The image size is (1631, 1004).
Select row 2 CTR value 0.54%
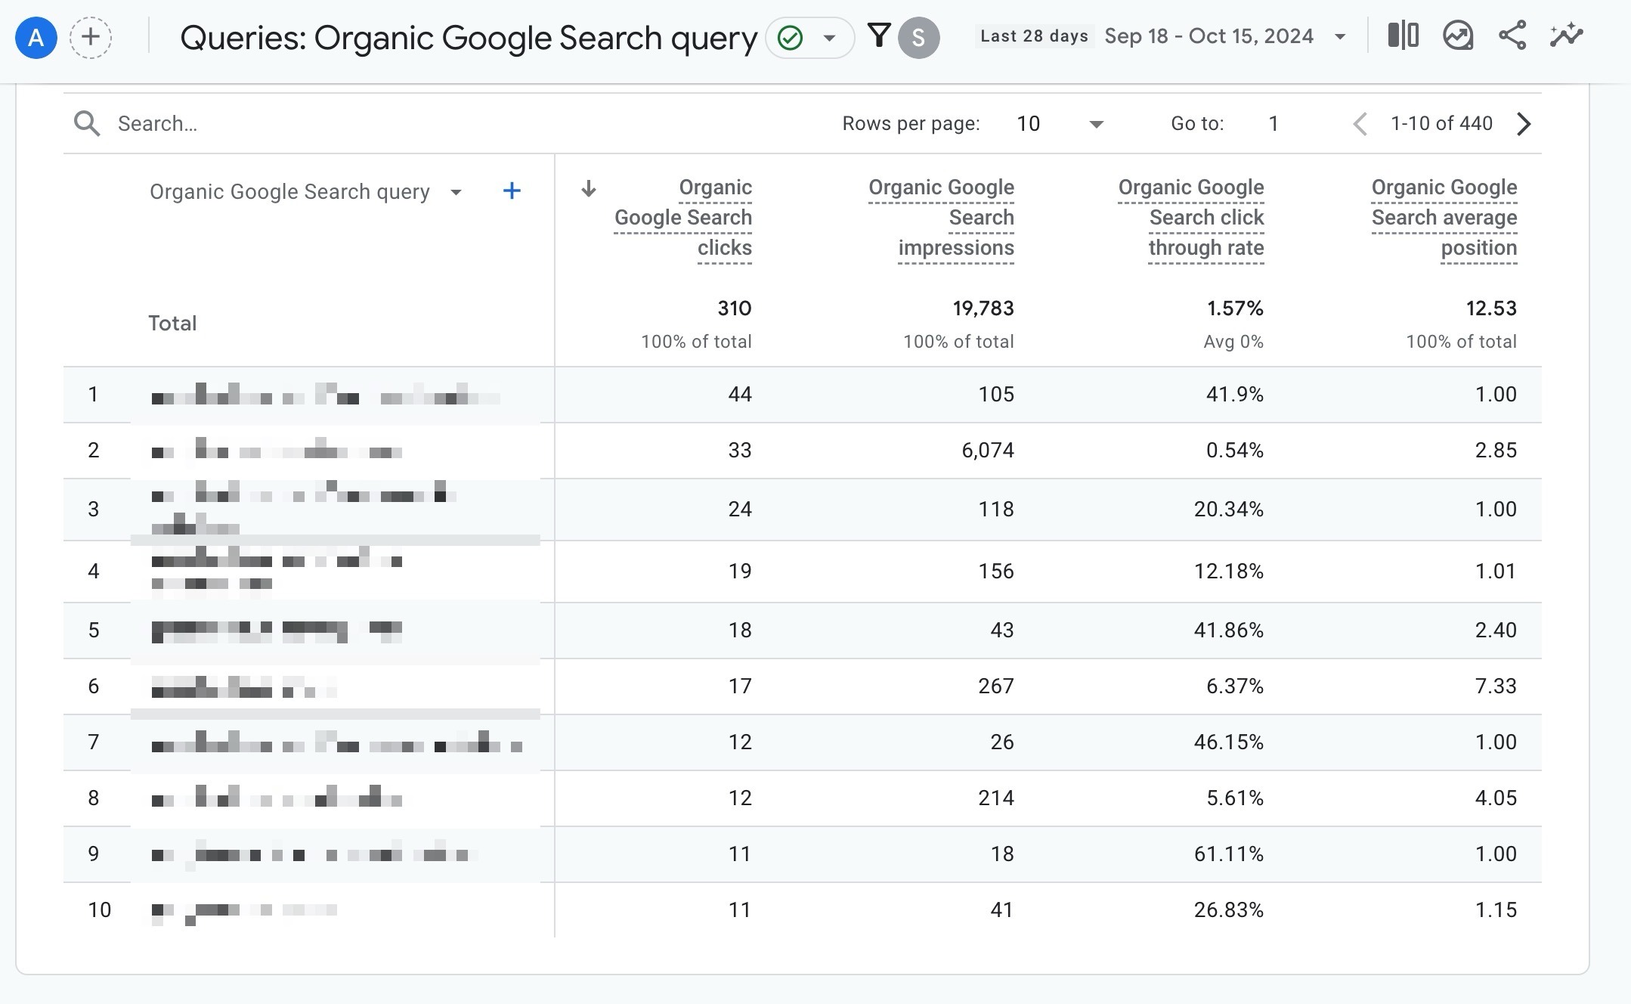(1235, 451)
